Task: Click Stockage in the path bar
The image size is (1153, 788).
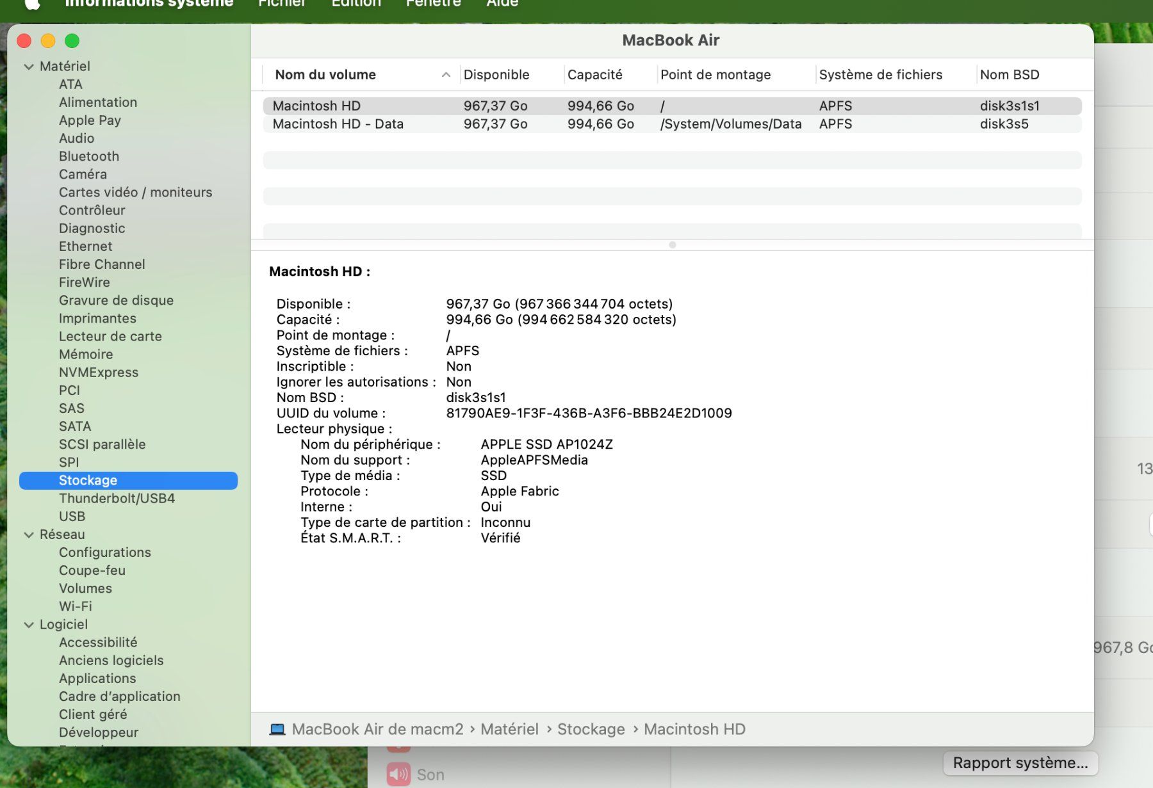Action: 591,729
